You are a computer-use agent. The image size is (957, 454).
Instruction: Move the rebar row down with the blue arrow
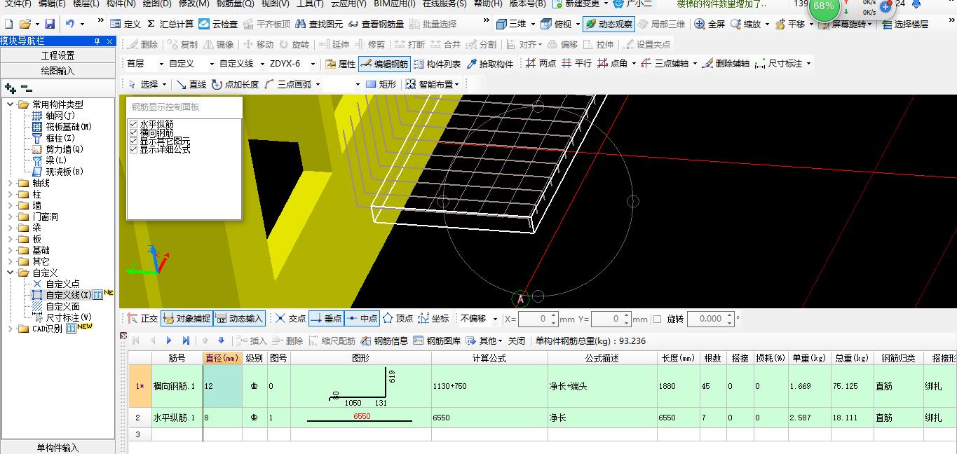coord(221,340)
